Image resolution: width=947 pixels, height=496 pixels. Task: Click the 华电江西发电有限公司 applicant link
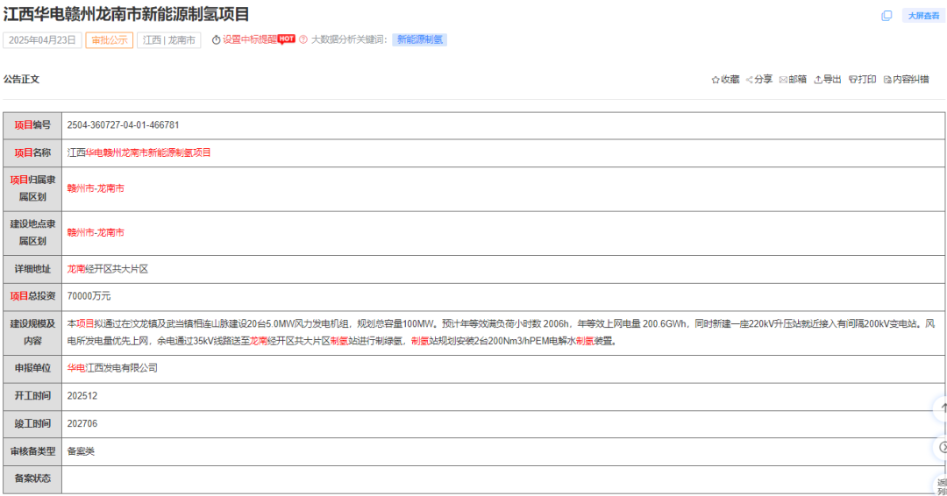[112, 368]
